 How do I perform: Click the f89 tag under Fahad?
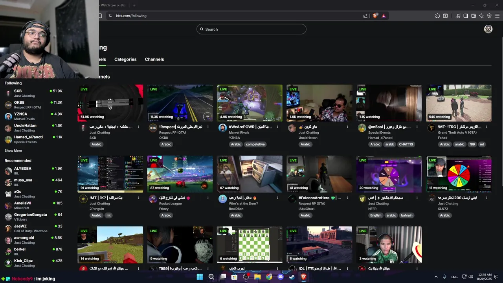click(x=472, y=144)
